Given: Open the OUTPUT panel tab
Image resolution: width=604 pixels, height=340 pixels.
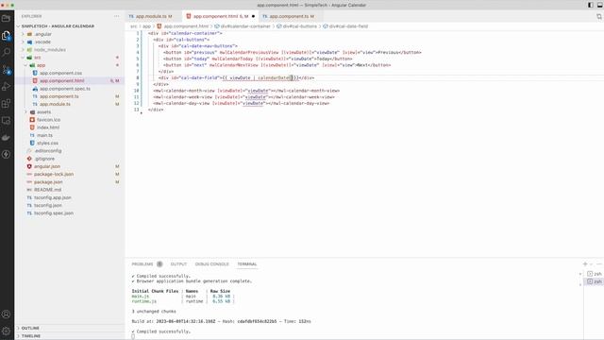Looking at the screenshot, I should (x=178, y=264).
